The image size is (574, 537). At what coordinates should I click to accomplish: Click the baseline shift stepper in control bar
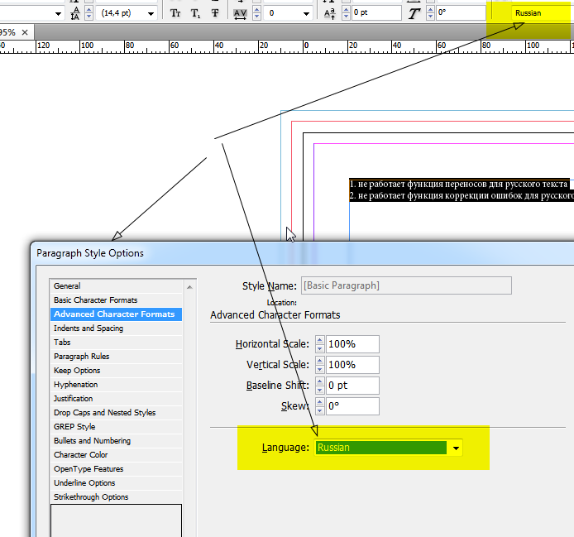[x=346, y=13]
